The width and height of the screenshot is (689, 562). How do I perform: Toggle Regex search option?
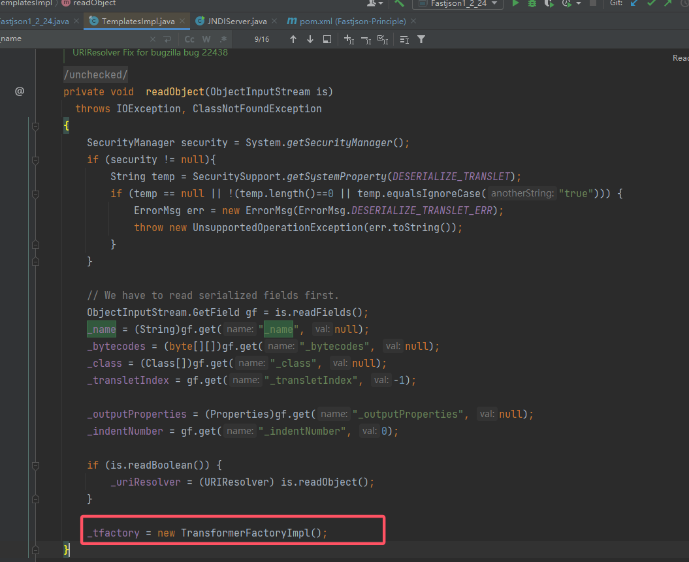point(223,40)
